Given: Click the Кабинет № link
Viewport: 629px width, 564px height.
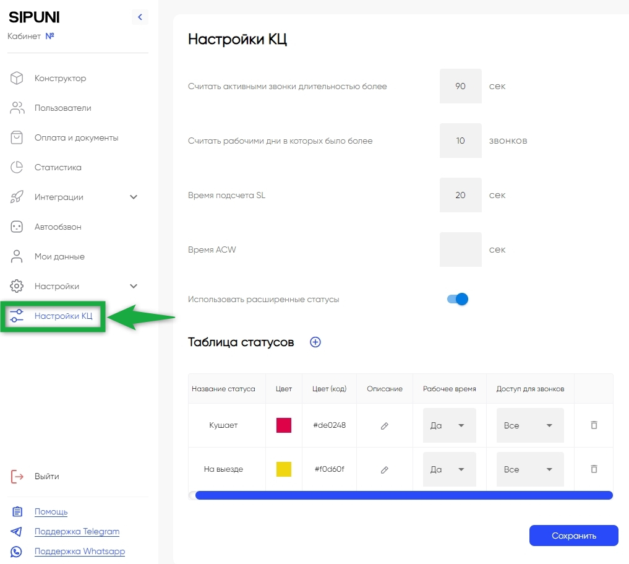Looking at the screenshot, I should (x=49, y=36).
